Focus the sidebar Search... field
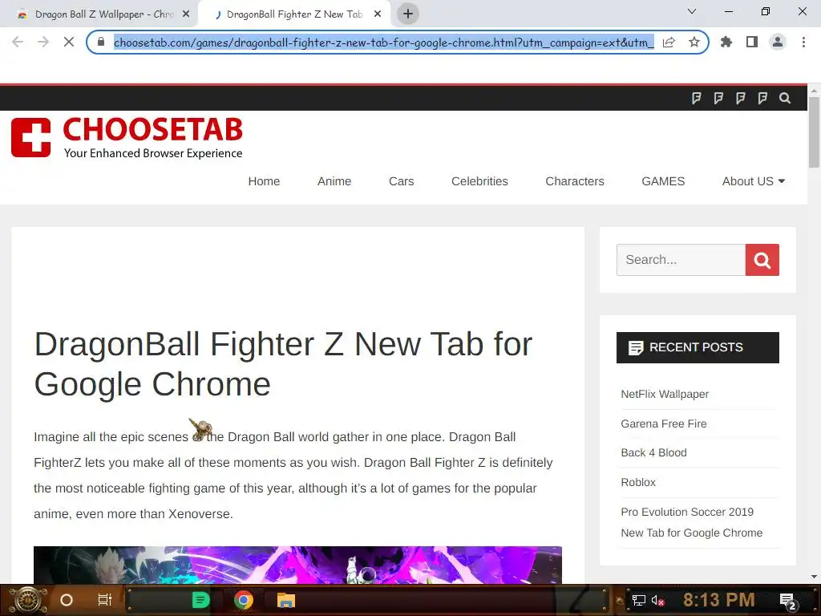This screenshot has height=616, width=821. [681, 260]
